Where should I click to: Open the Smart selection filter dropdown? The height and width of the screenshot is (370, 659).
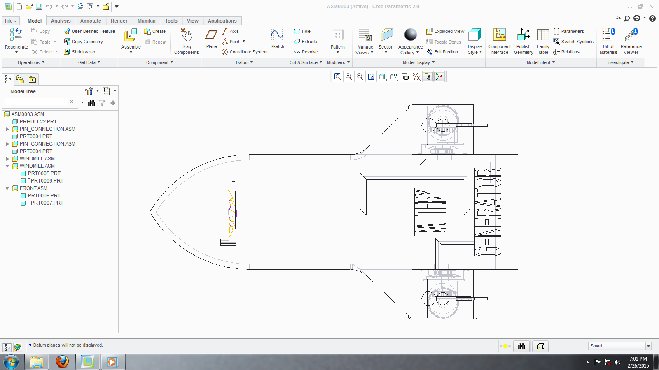[648, 346]
